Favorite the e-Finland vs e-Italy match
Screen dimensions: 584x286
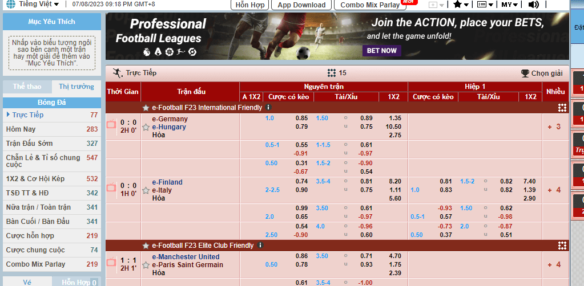pyautogui.click(x=146, y=190)
